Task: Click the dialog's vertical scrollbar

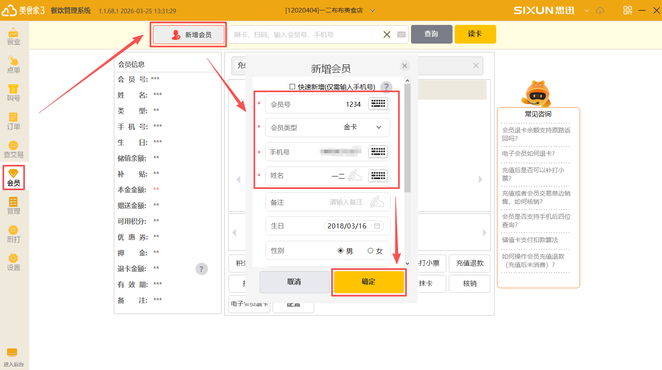Action: tap(407, 137)
